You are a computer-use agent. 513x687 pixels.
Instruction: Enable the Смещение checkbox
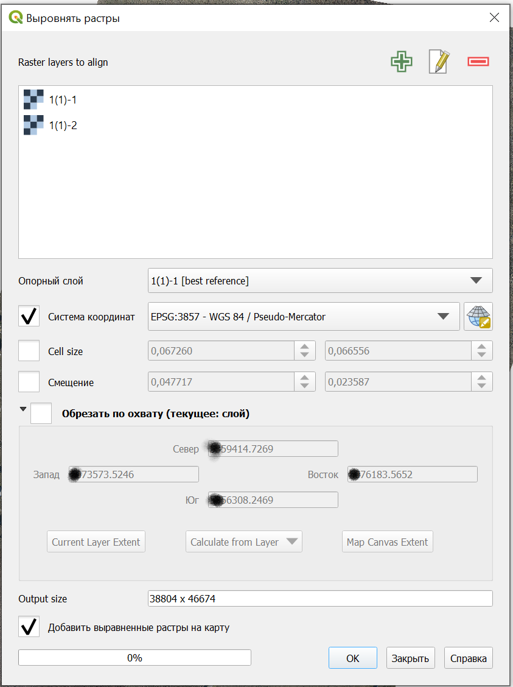29,382
